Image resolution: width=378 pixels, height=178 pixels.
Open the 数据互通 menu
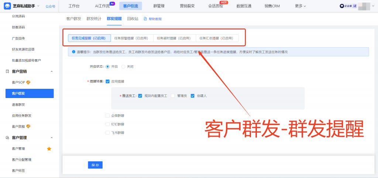(244, 6)
